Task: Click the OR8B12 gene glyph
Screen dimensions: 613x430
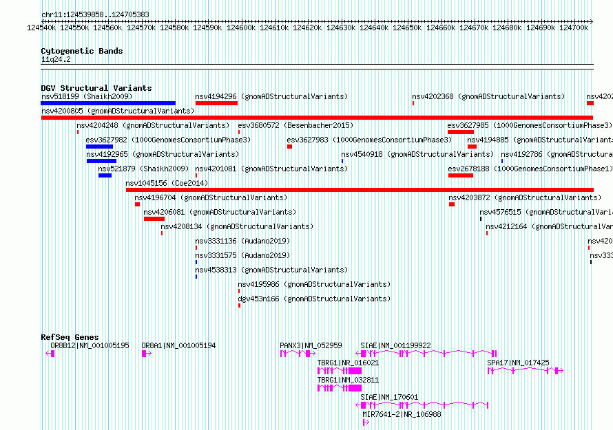Action: pos(50,354)
